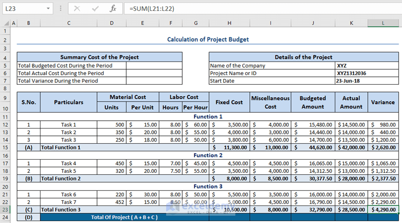Screen dimensions: 402x223
Task: Click the 'Variance' heading cell
Action: pos(383,102)
